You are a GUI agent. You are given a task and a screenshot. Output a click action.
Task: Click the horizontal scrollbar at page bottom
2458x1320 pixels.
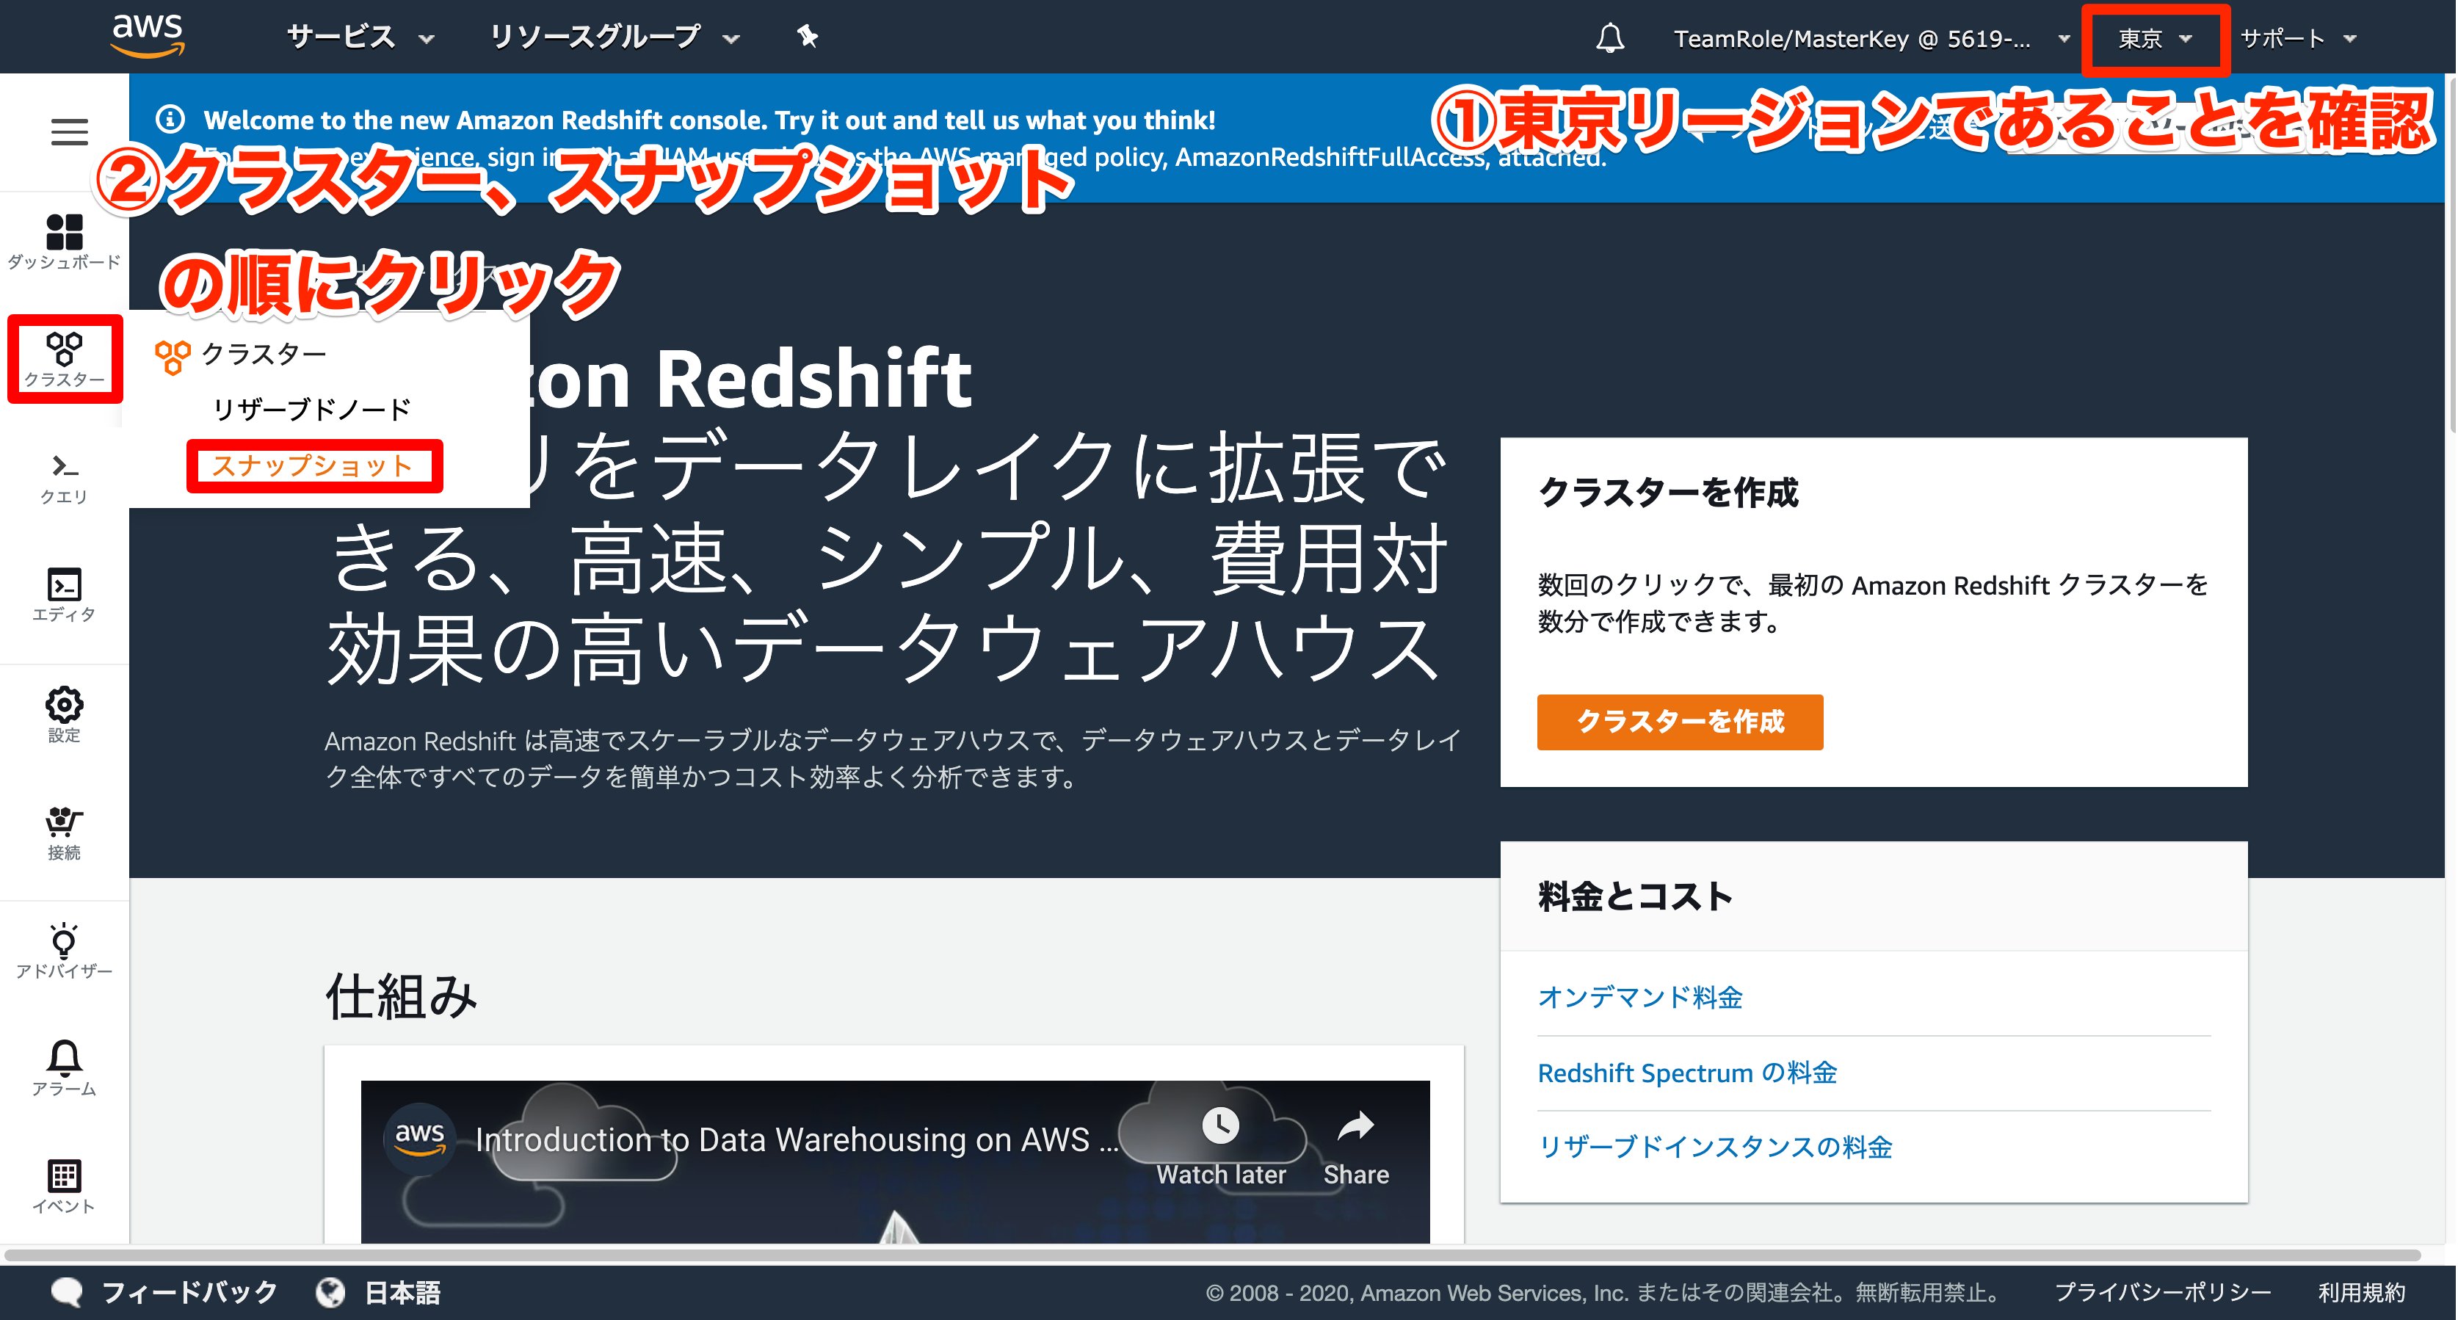click(x=1212, y=1254)
